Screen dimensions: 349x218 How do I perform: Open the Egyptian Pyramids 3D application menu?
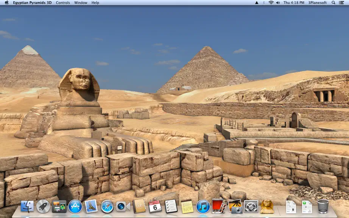pyautogui.click(x=32, y=3)
